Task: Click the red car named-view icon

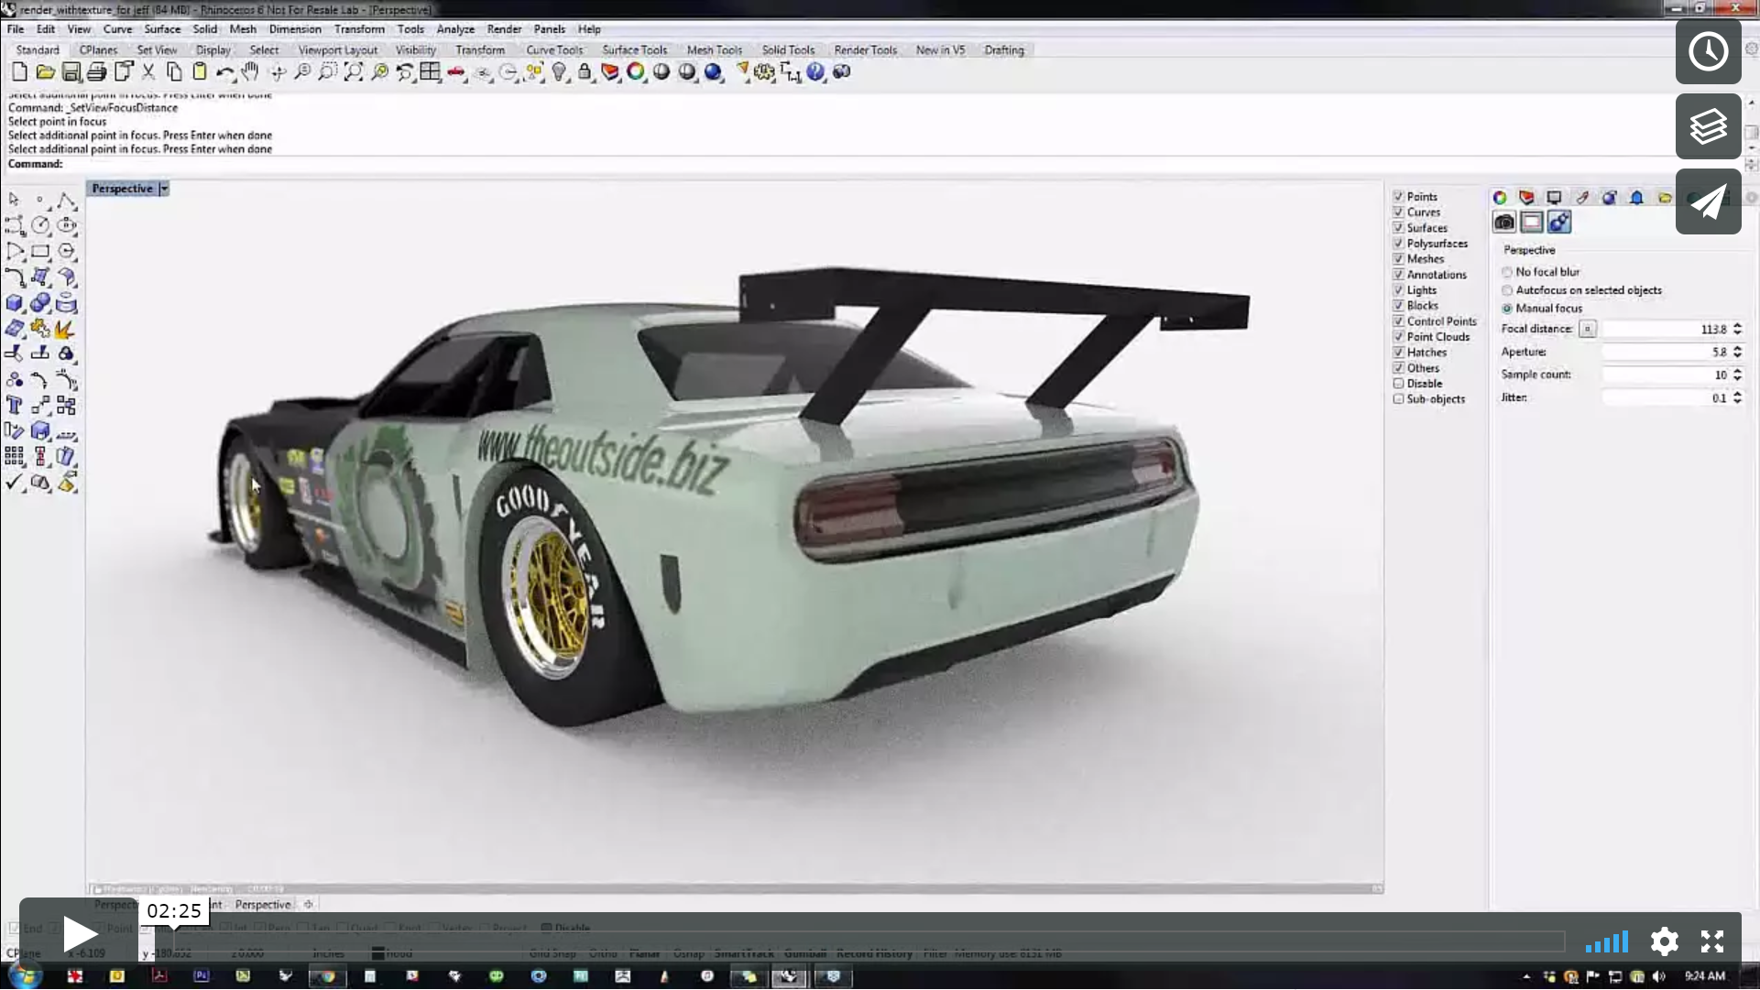Action: click(x=455, y=71)
